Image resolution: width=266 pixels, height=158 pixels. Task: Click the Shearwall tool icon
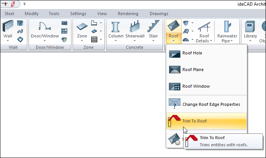(x=135, y=26)
